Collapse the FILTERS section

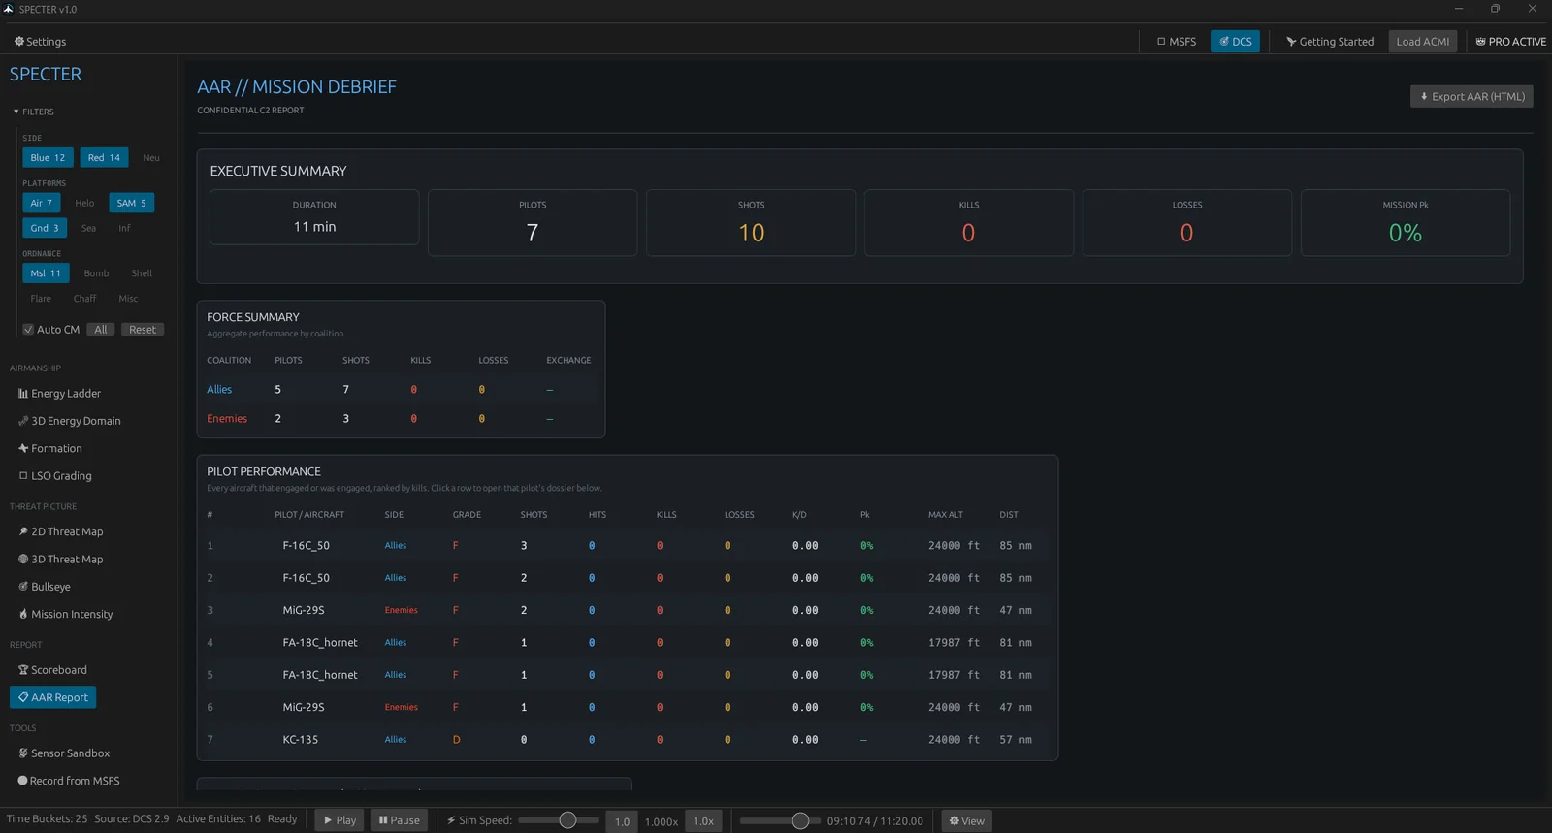[x=34, y=112]
